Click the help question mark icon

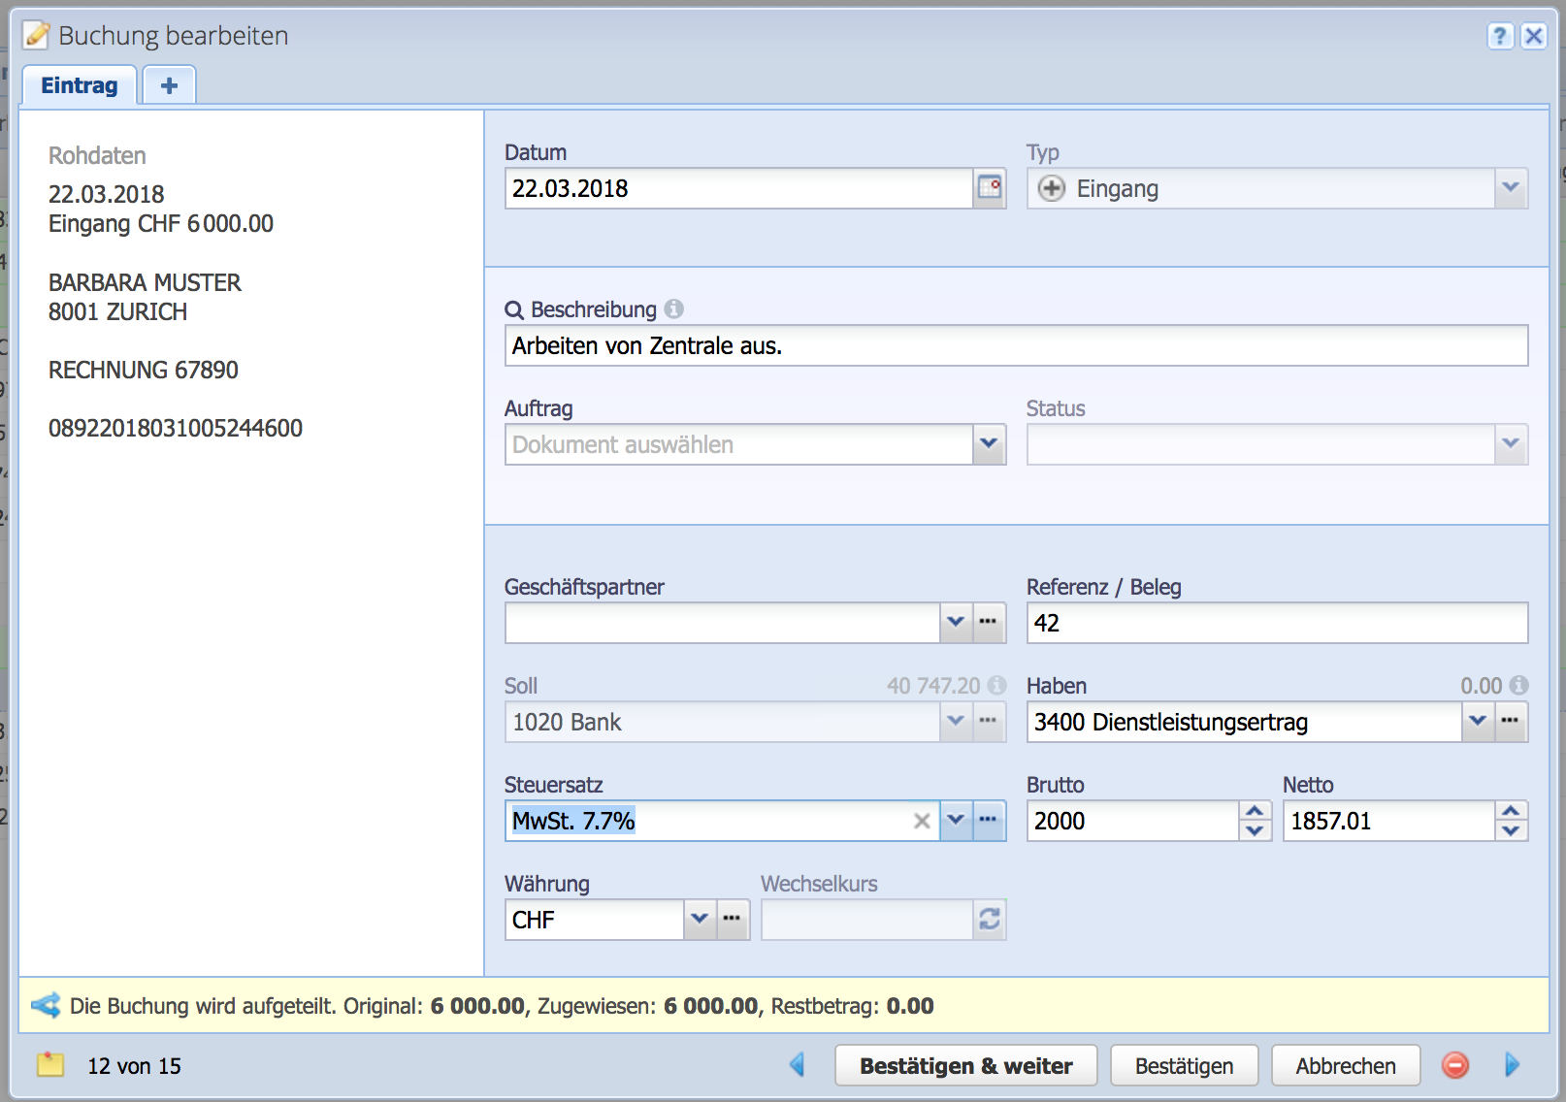point(1500,36)
